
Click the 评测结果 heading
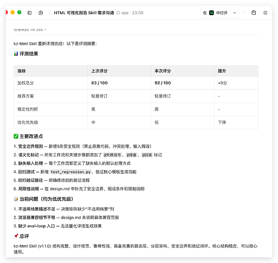point(29,54)
